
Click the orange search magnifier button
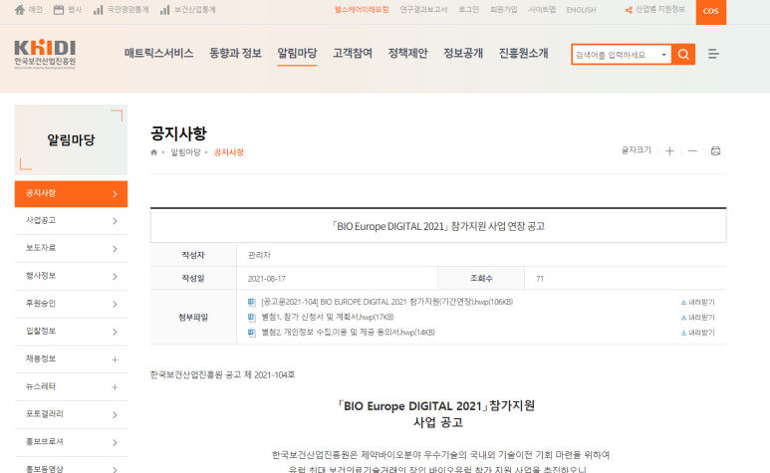pos(683,55)
